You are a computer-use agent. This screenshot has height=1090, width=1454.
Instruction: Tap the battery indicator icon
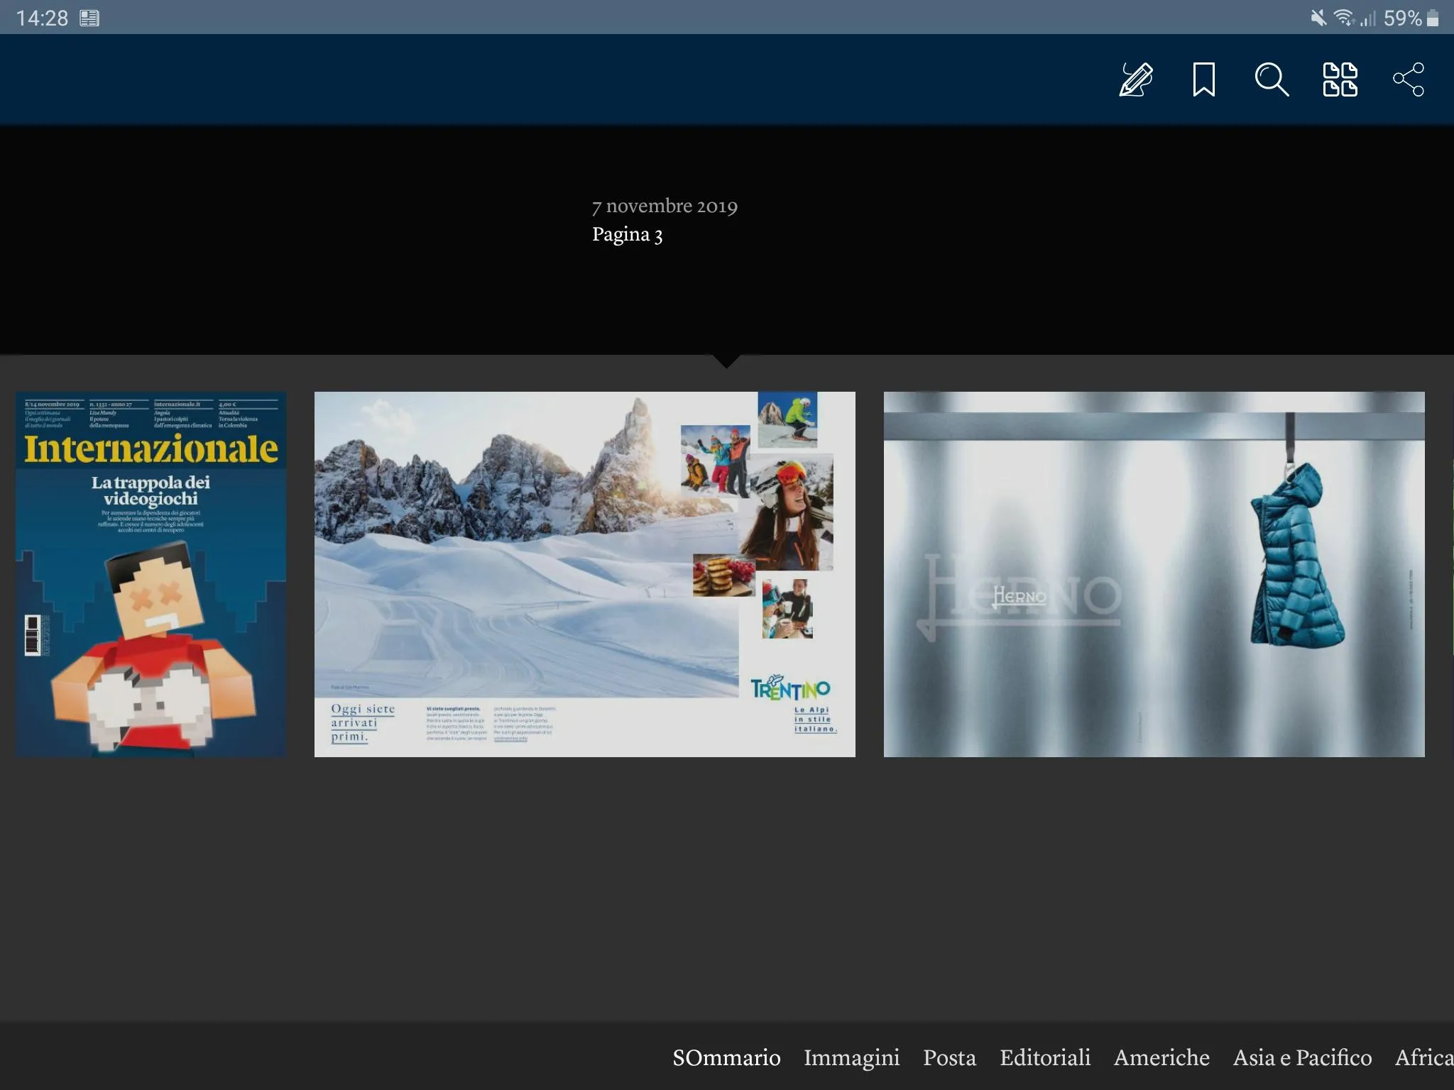click(1433, 18)
